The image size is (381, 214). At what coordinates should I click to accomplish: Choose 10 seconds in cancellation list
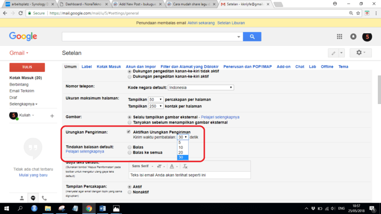coord(183,147)
